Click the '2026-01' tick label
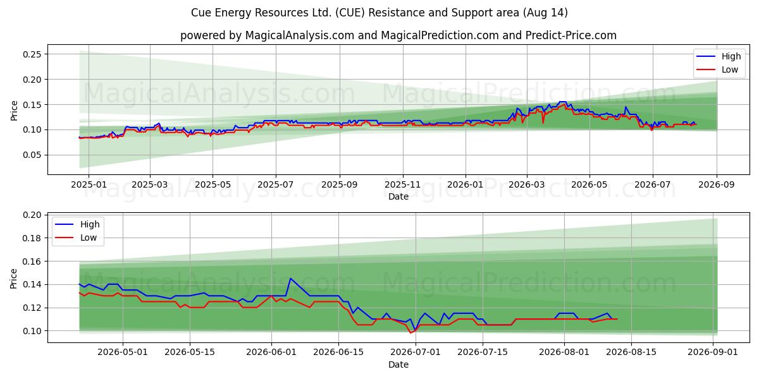This screenshot has width=759, height=379. pos(466,184)
